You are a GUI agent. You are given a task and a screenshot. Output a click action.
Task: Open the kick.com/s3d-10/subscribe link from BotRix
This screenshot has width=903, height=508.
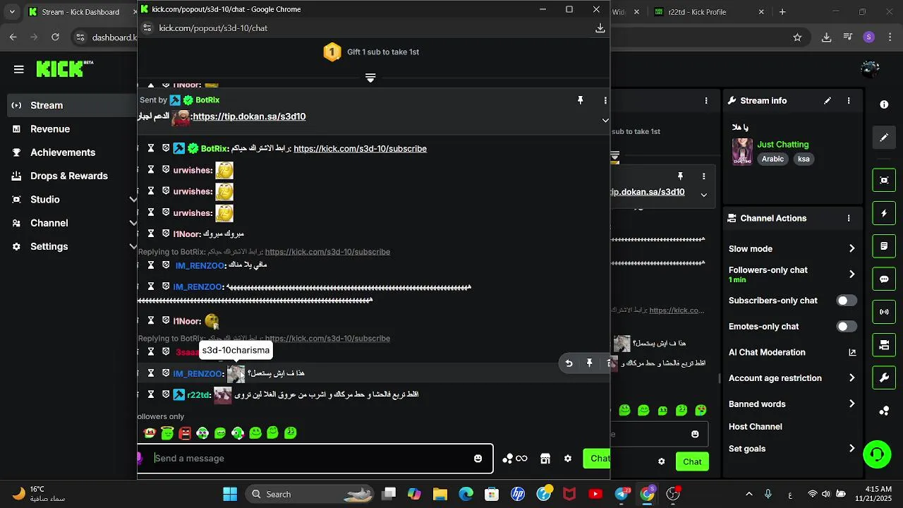pos(360,149)
